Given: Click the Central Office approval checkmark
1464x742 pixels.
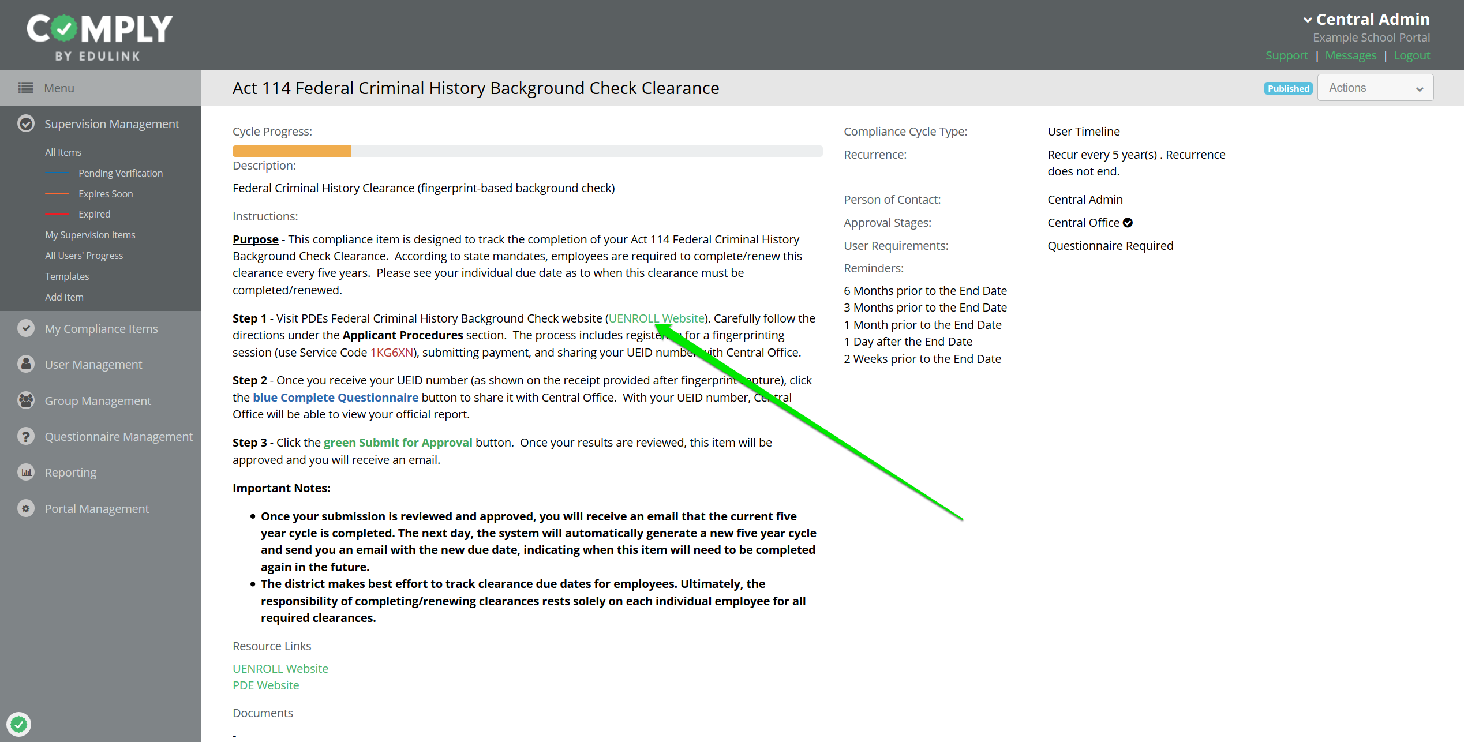Looking at the screenshot, I should 1128,223.
